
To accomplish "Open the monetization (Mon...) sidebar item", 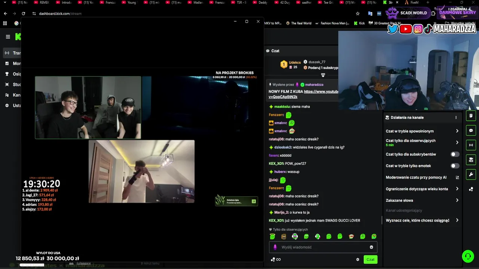I will (x=12, y=64).
